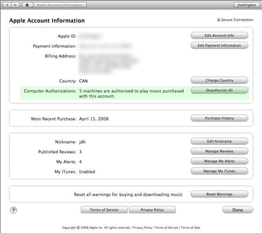The image size is (262, 233).
Task: Open the Terms of Service button
Action: pyautogui.click(x=104, y=210)
